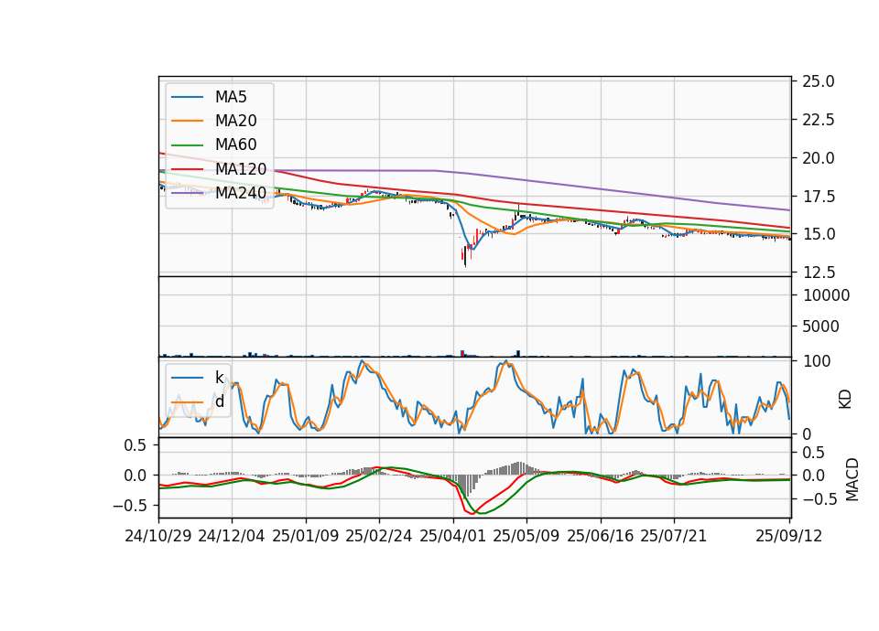Click the -0.5 value on left MACD axis
Screen dimensions: 879x631
(129, 506)
